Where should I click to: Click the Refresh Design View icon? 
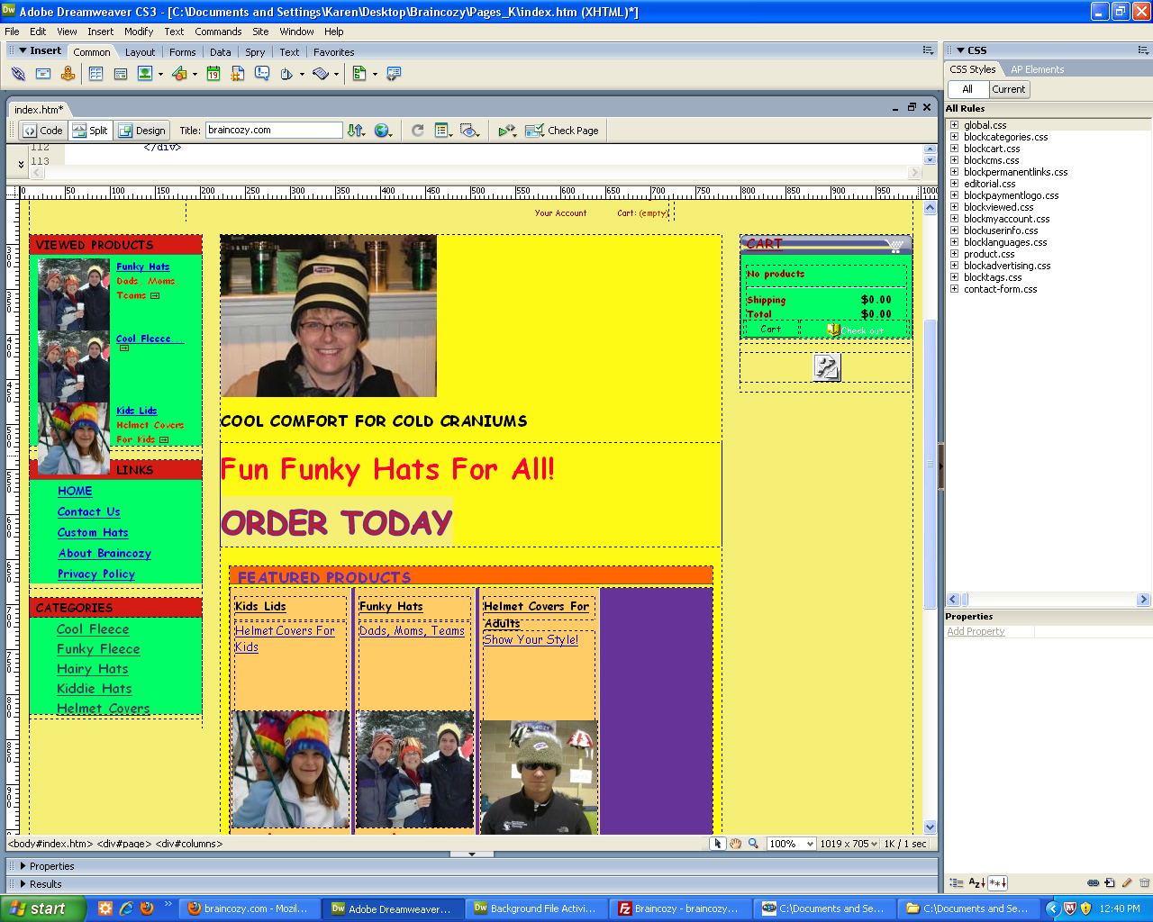[418, 131]
